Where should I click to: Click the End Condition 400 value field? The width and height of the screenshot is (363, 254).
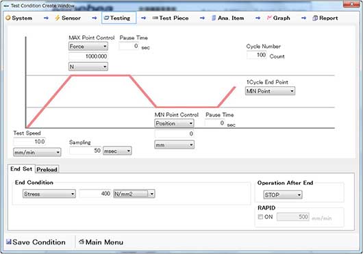tap(95, 194)
